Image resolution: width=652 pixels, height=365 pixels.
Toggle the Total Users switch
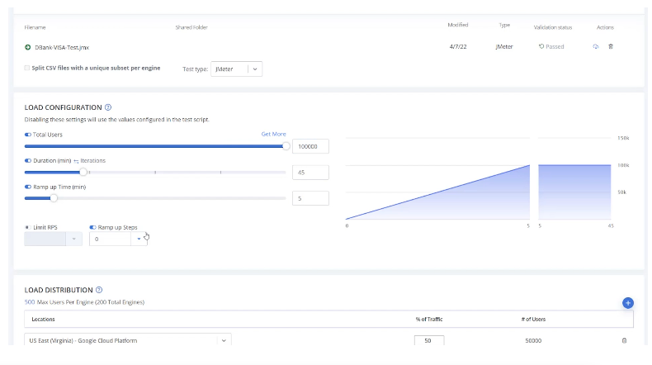tap(28, 134)
